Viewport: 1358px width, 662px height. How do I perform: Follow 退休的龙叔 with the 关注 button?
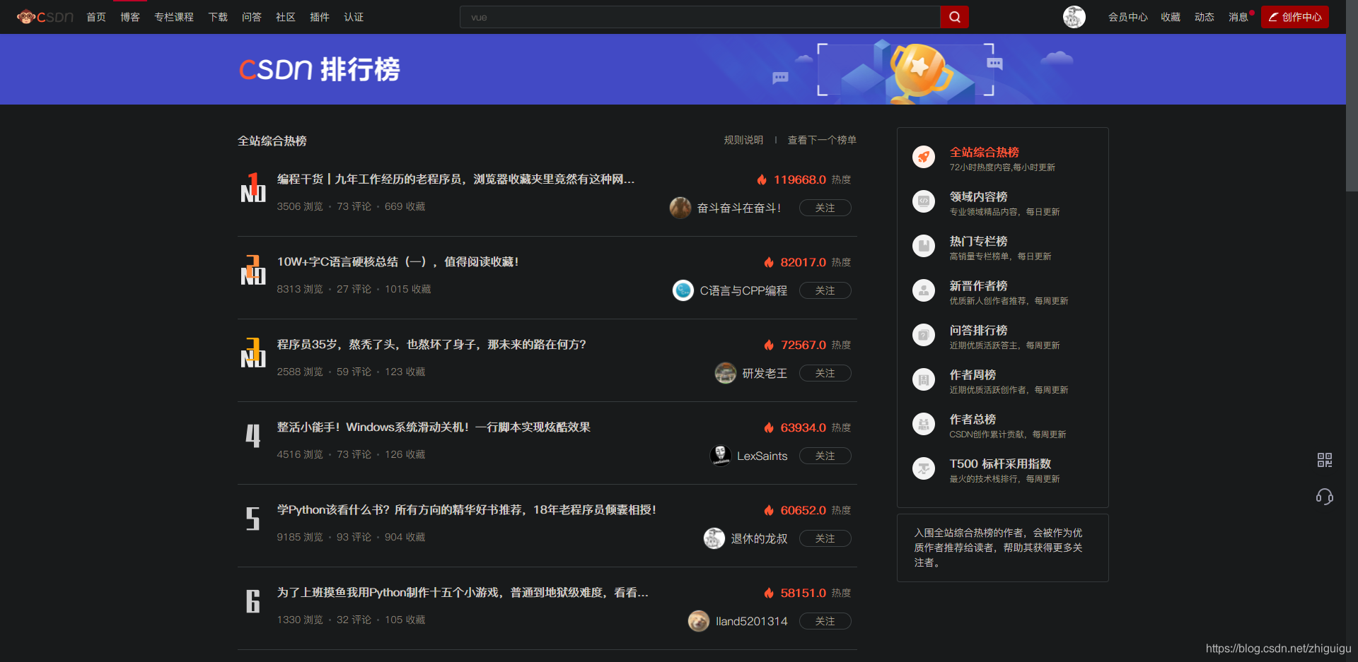825,538
